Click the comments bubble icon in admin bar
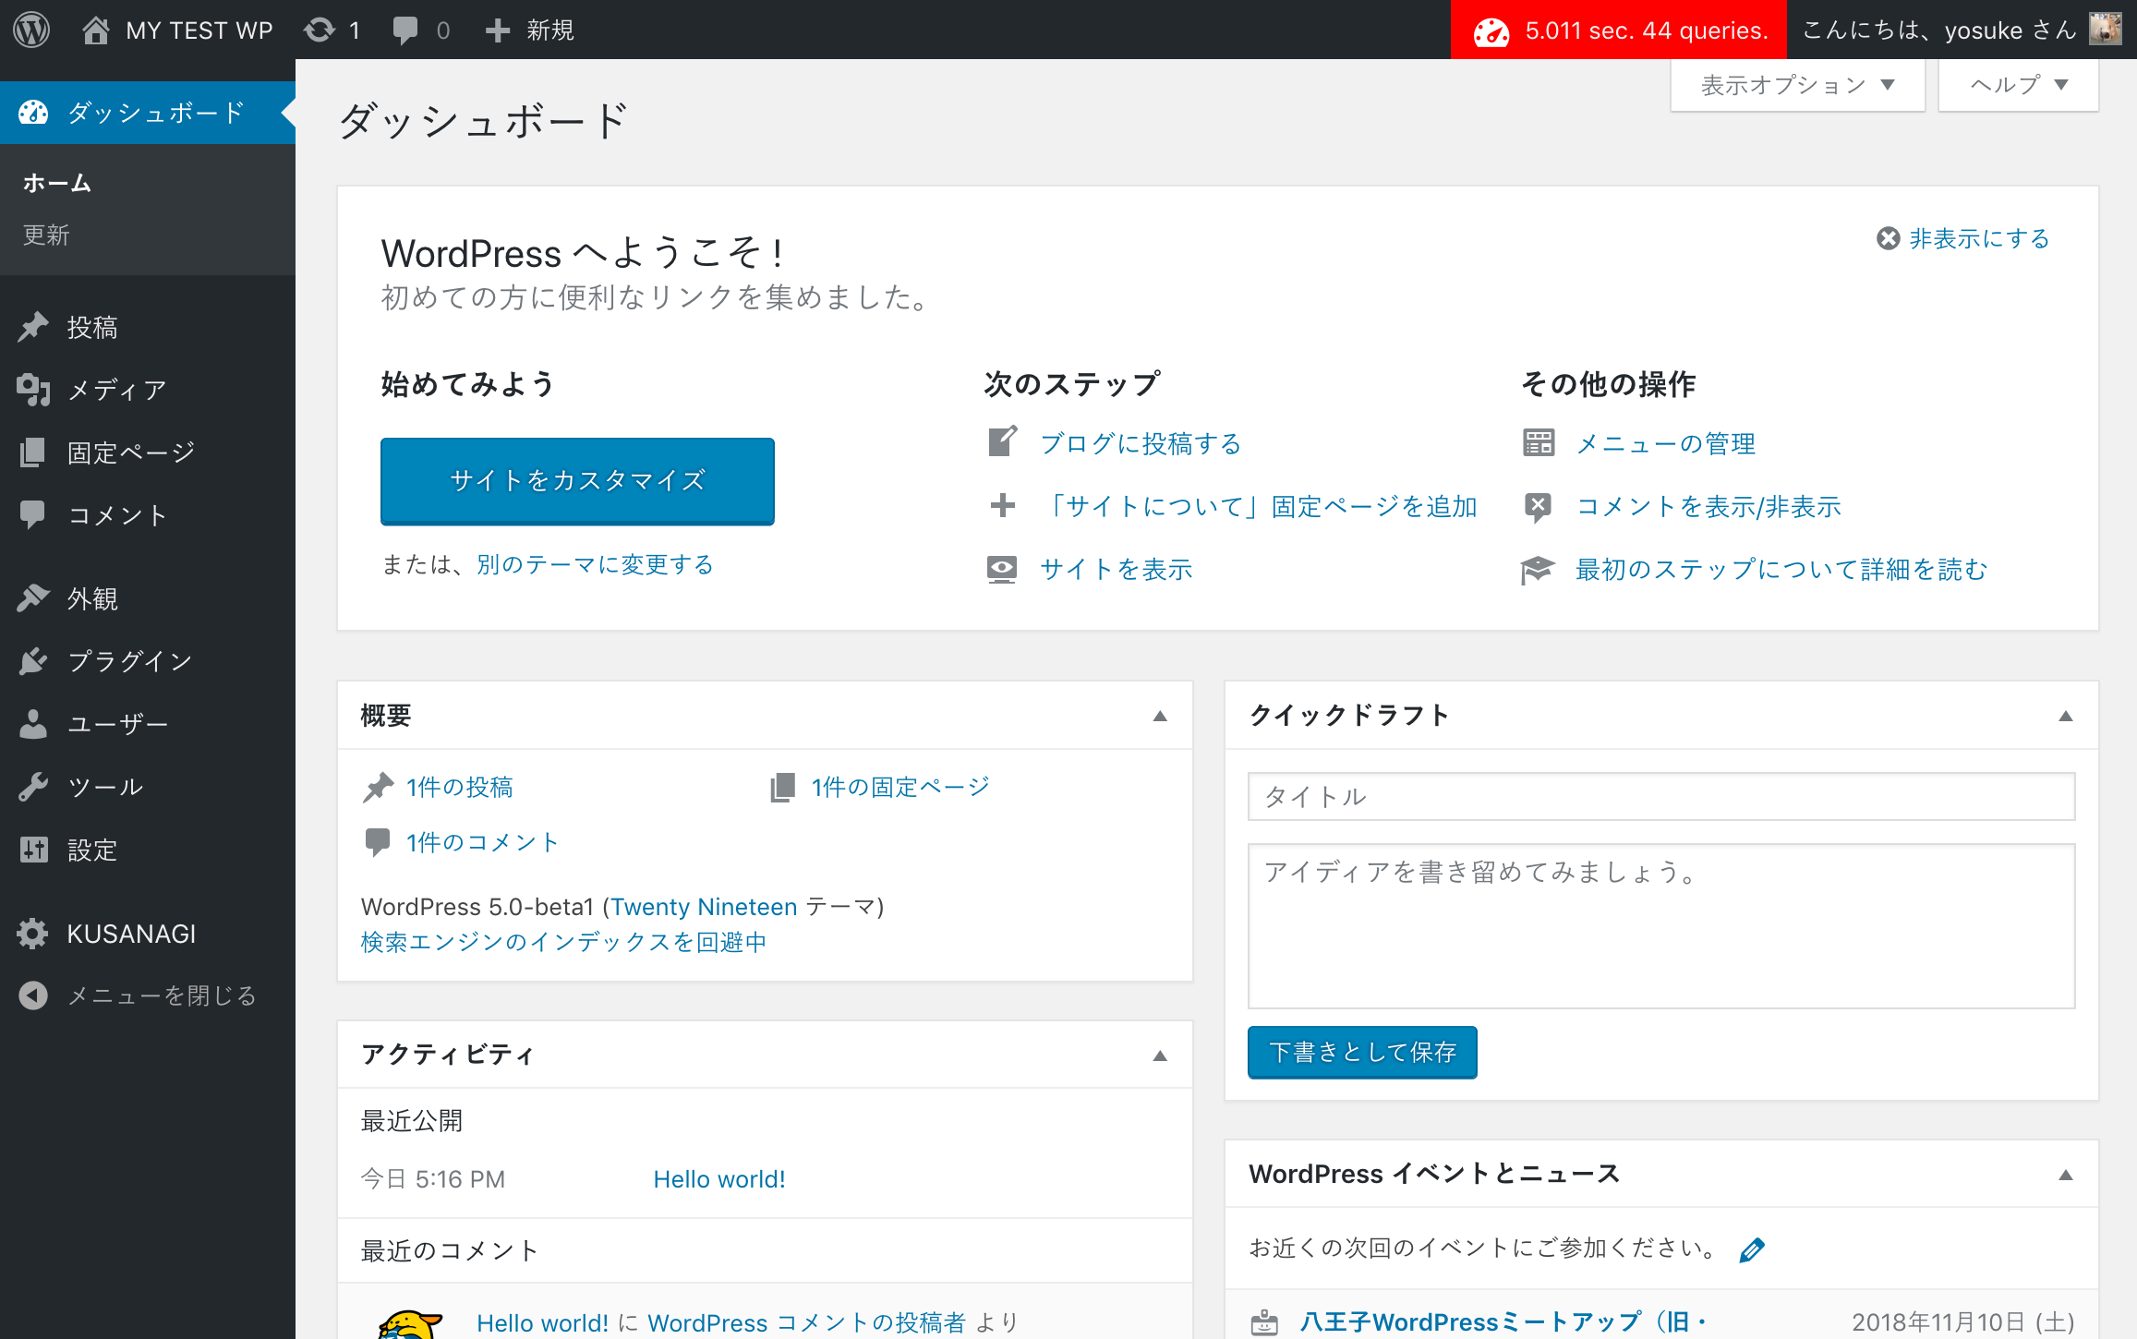The width and height of the screenshot is (2137, 1339). click(x=404, y=30)
